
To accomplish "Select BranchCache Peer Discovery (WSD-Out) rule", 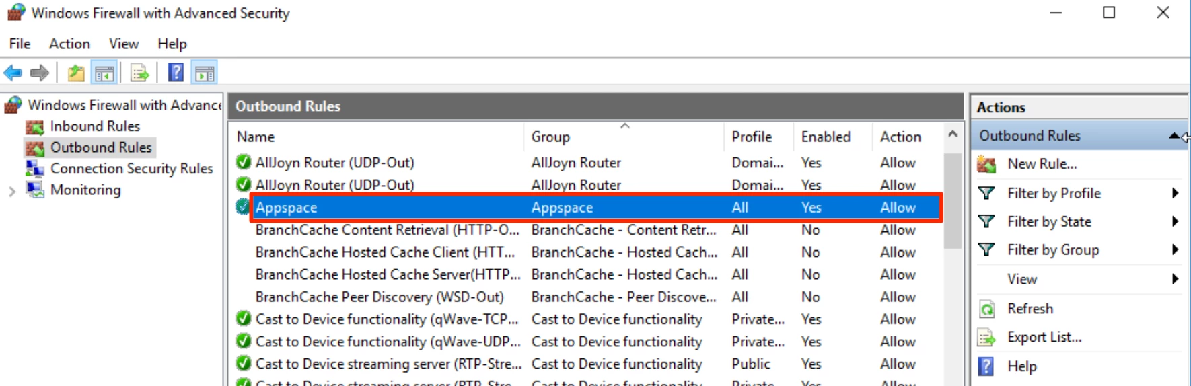I will click(380, 297).
